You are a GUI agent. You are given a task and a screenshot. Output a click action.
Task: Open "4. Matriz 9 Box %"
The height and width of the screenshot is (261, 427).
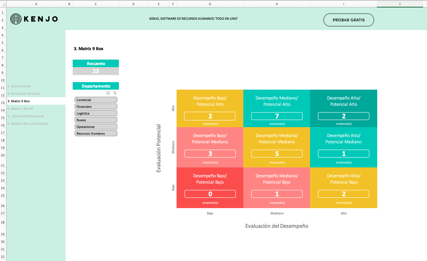[x=21, y=109]
